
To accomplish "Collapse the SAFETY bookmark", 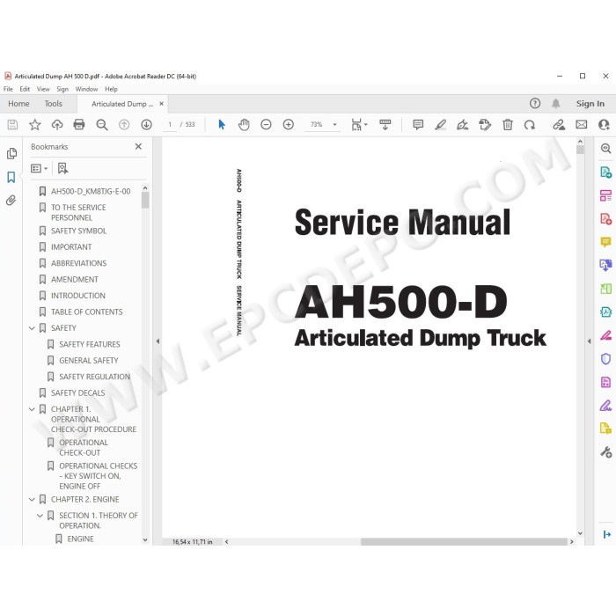I will [x=32, y=328].
